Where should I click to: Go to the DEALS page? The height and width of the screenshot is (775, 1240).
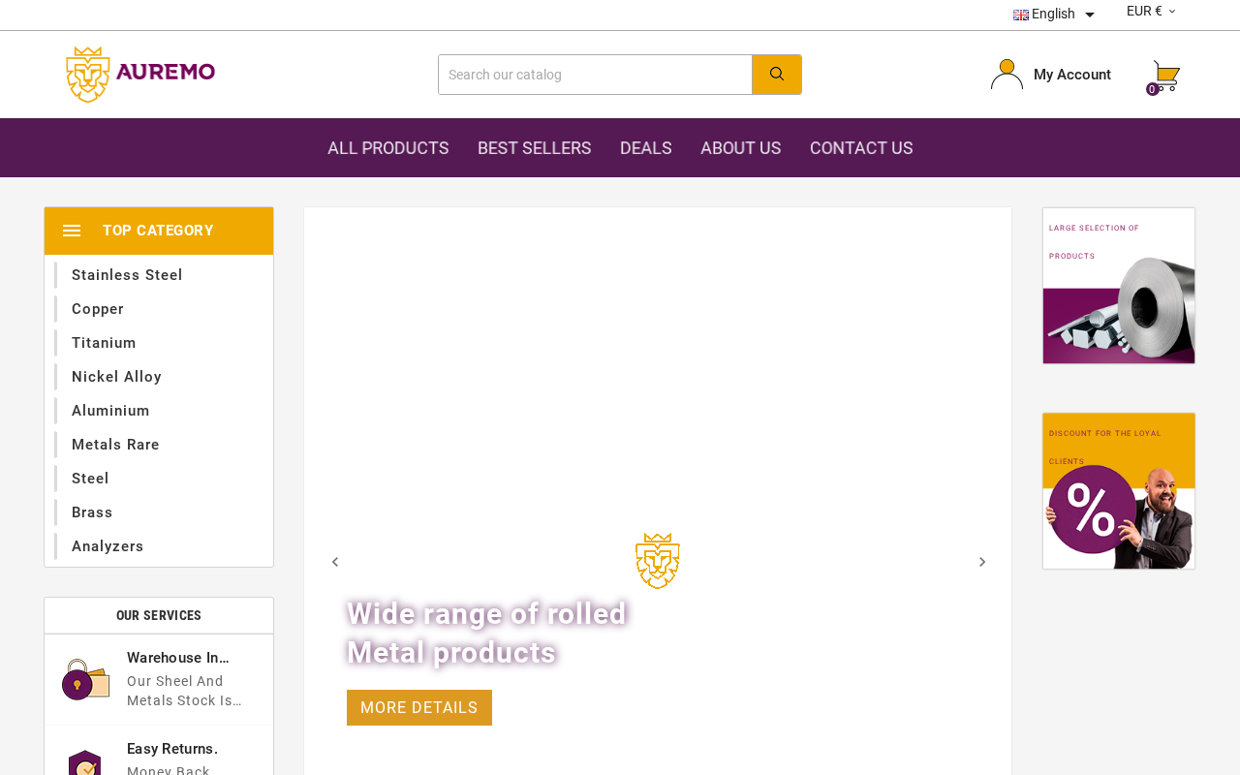pos(646,148)
